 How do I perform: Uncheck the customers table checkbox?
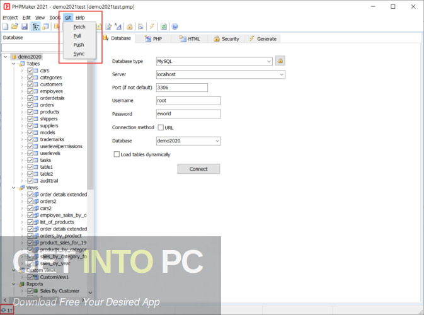click(x=30, y=84)
